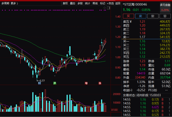
Task: Click the red 买 buy button
Action: pyautogui.click(x=129, y=16)
